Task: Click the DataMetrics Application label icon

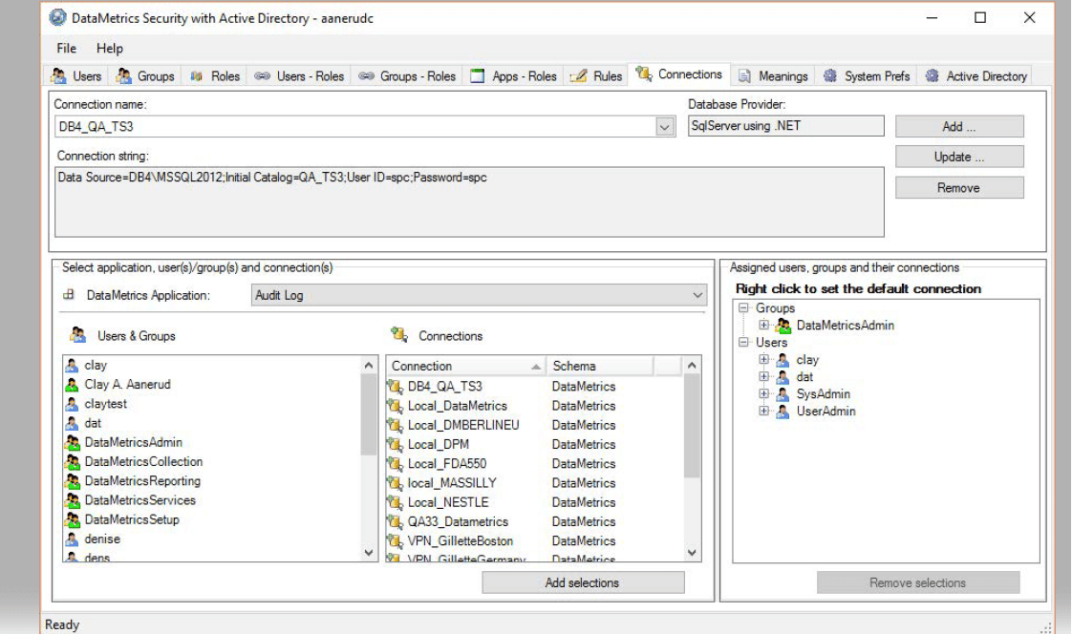Action: [x=69, y=295]
